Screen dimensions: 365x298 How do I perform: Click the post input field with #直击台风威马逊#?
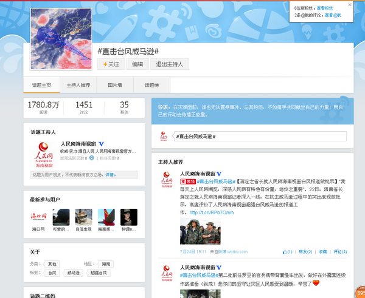[x=260, y=137]
